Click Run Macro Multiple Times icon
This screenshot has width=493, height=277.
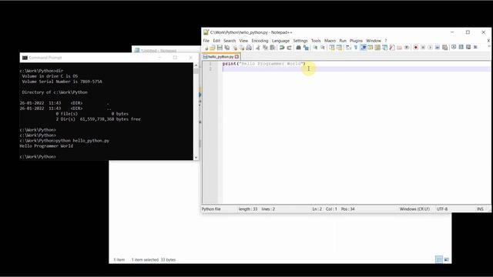tap(438, 48)
